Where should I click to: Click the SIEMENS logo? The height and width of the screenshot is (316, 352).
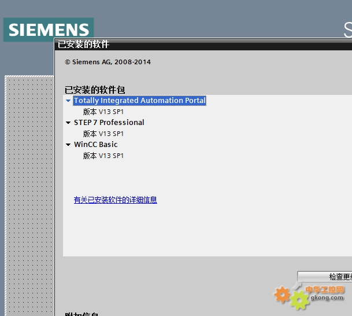[x=49, y=30]
